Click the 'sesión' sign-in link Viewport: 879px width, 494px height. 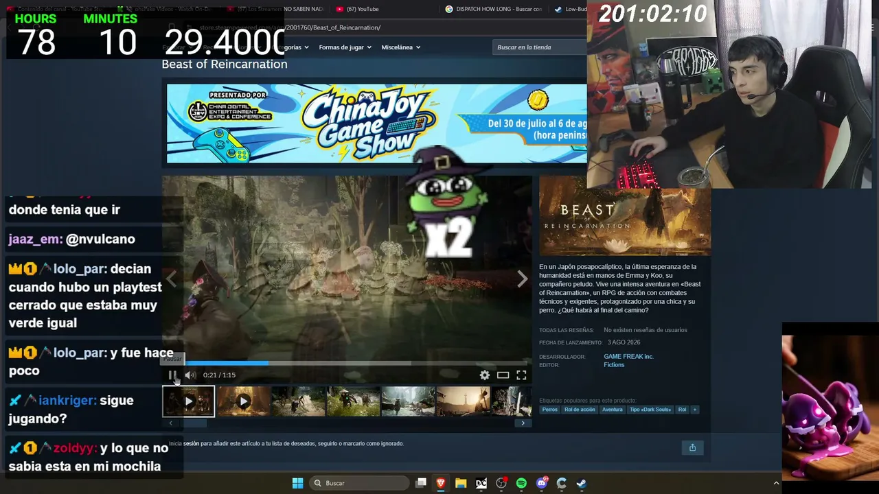point(191,444)
